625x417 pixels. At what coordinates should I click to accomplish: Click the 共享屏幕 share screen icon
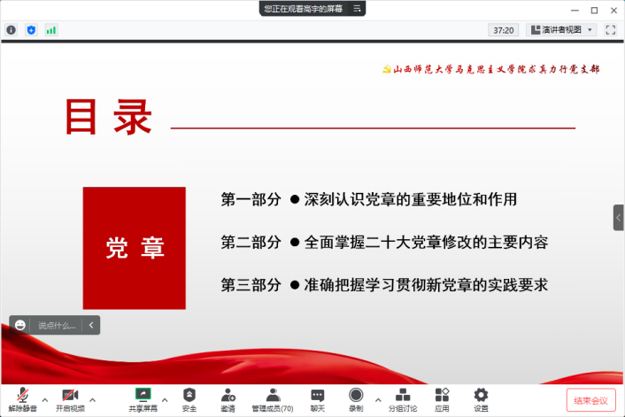(x=142, y=395)
